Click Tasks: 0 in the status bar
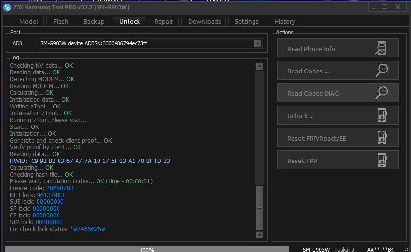411x252 pixels. tap(344, 250)
